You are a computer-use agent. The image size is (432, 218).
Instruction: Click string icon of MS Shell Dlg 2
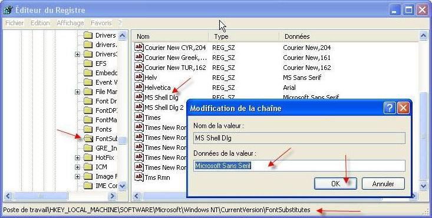[x=139, y=108]
